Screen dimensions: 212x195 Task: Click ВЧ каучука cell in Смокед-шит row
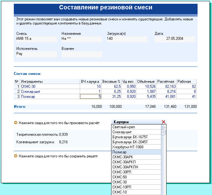tap(90, 92)
